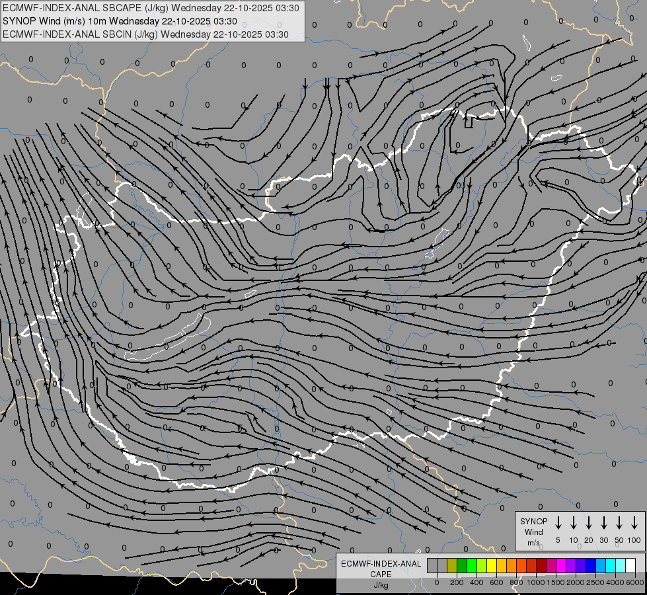Click the 5 m/s wind arrow symbol
This screenshot has height=595, width=647.
[x=558, y=523]
